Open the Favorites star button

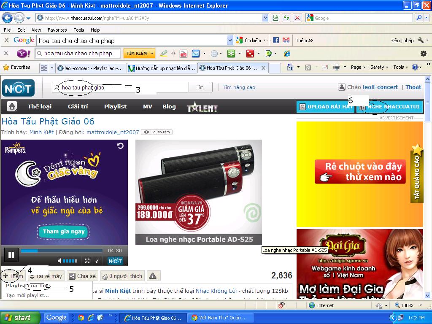[x=16, y=67]
